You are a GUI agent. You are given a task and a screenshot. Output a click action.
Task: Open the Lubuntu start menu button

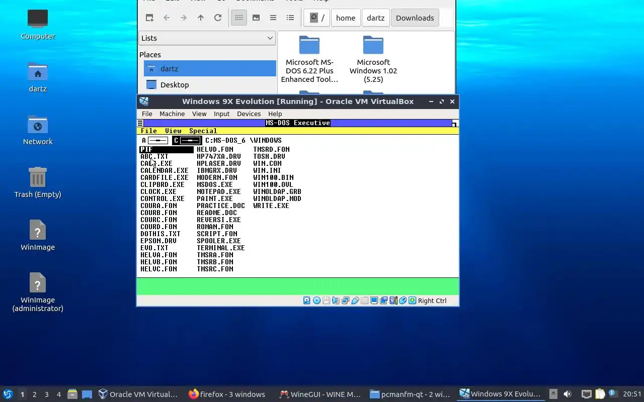pyautogui.click(x=8, y=394)
